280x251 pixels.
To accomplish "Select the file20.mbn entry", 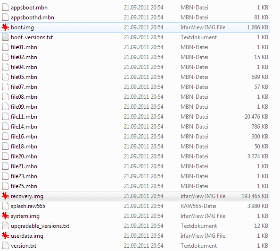I will click(x=24, y=156).
